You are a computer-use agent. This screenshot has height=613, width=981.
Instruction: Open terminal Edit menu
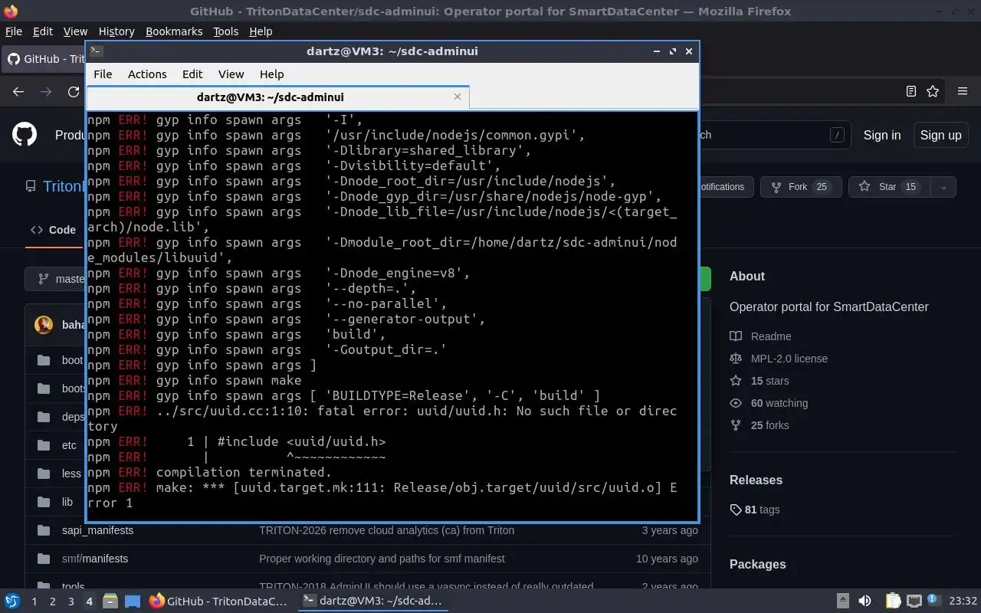click(x=192, y=74)
